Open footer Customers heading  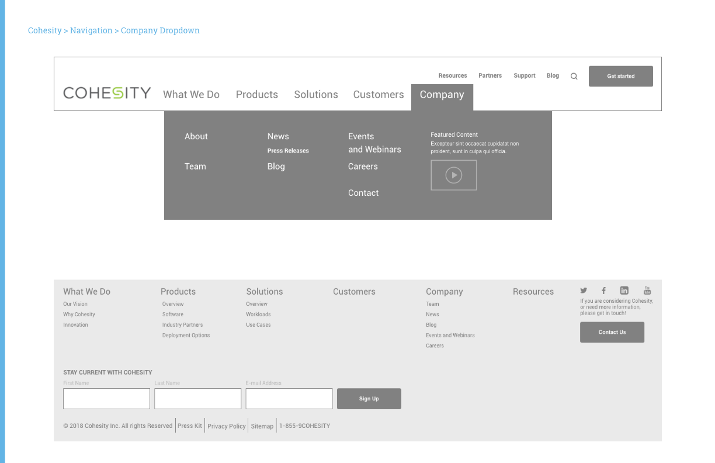point(354,292)
